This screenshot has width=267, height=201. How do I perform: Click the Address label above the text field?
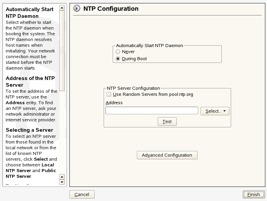coord(114,103)
